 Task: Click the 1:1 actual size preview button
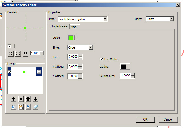pyautogui.click(x=25, y=53)
